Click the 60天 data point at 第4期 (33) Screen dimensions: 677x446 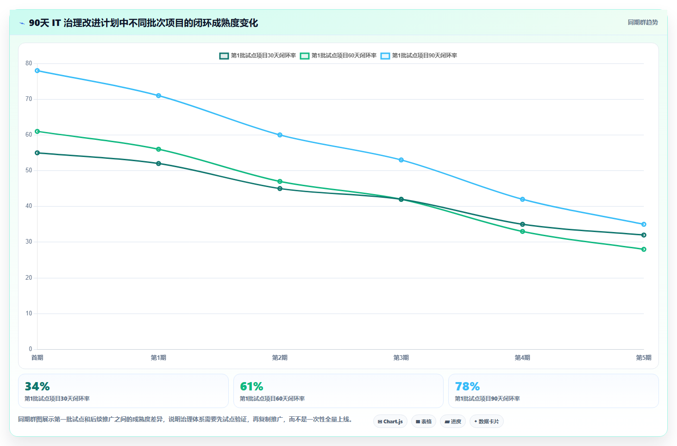pyautogui.click(x=522, y=232)
